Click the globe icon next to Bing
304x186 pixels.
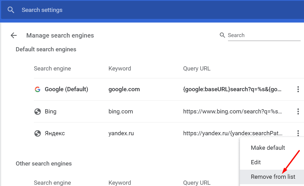point(38,112)
